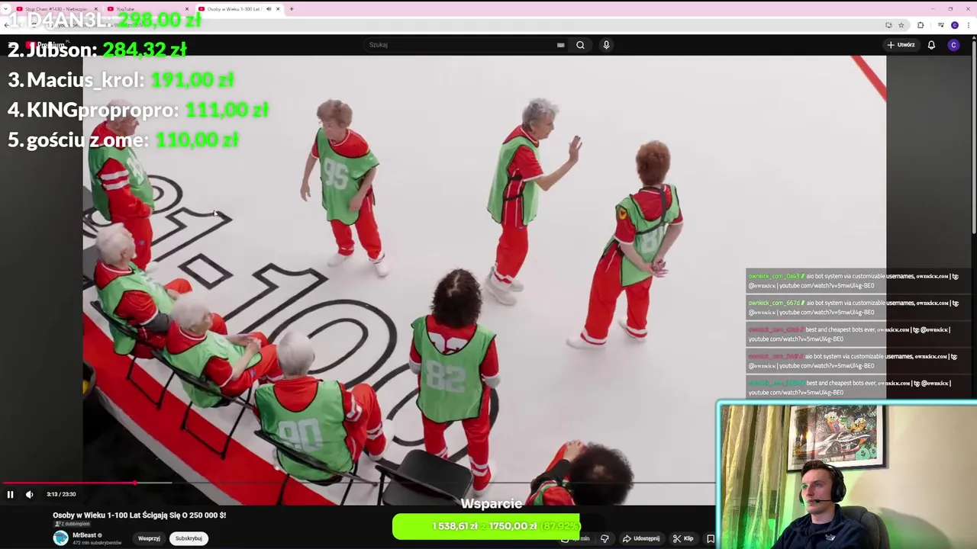Image resolution: width=977 pixels, height=549 pixels.
Task: Open the Utwórz create menu
Action: coord(901,45)
